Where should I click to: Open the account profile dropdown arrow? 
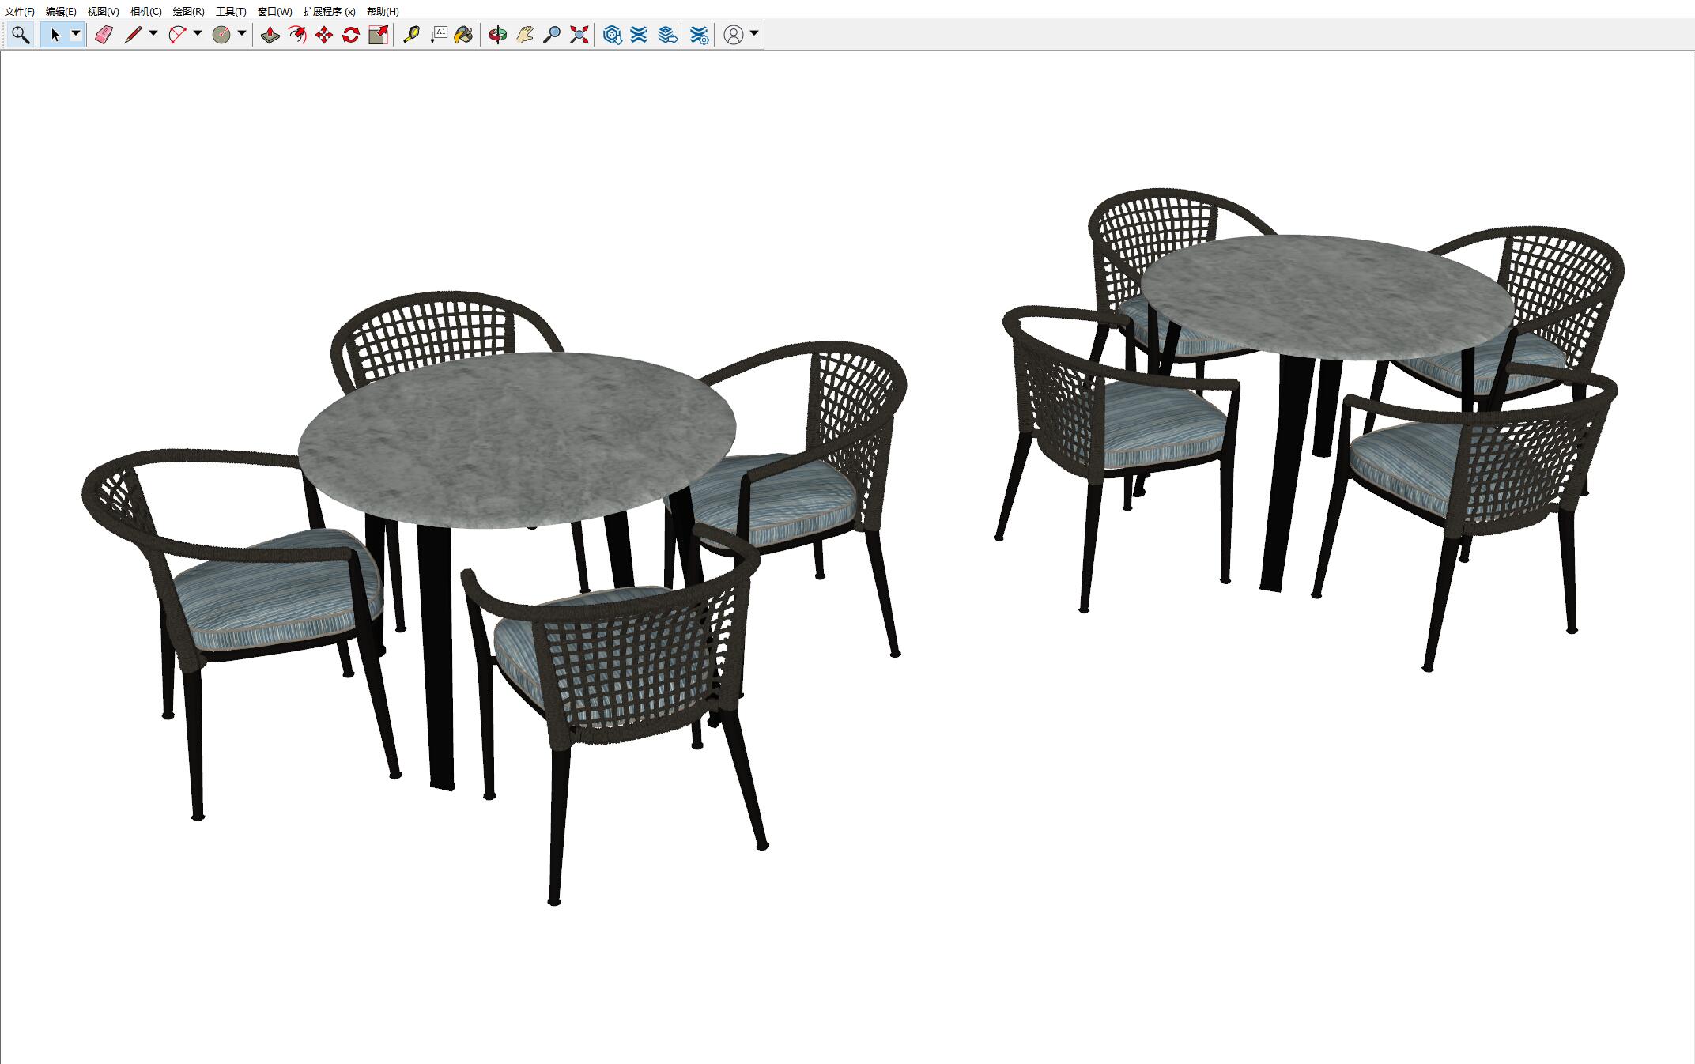tap(754, 34)
